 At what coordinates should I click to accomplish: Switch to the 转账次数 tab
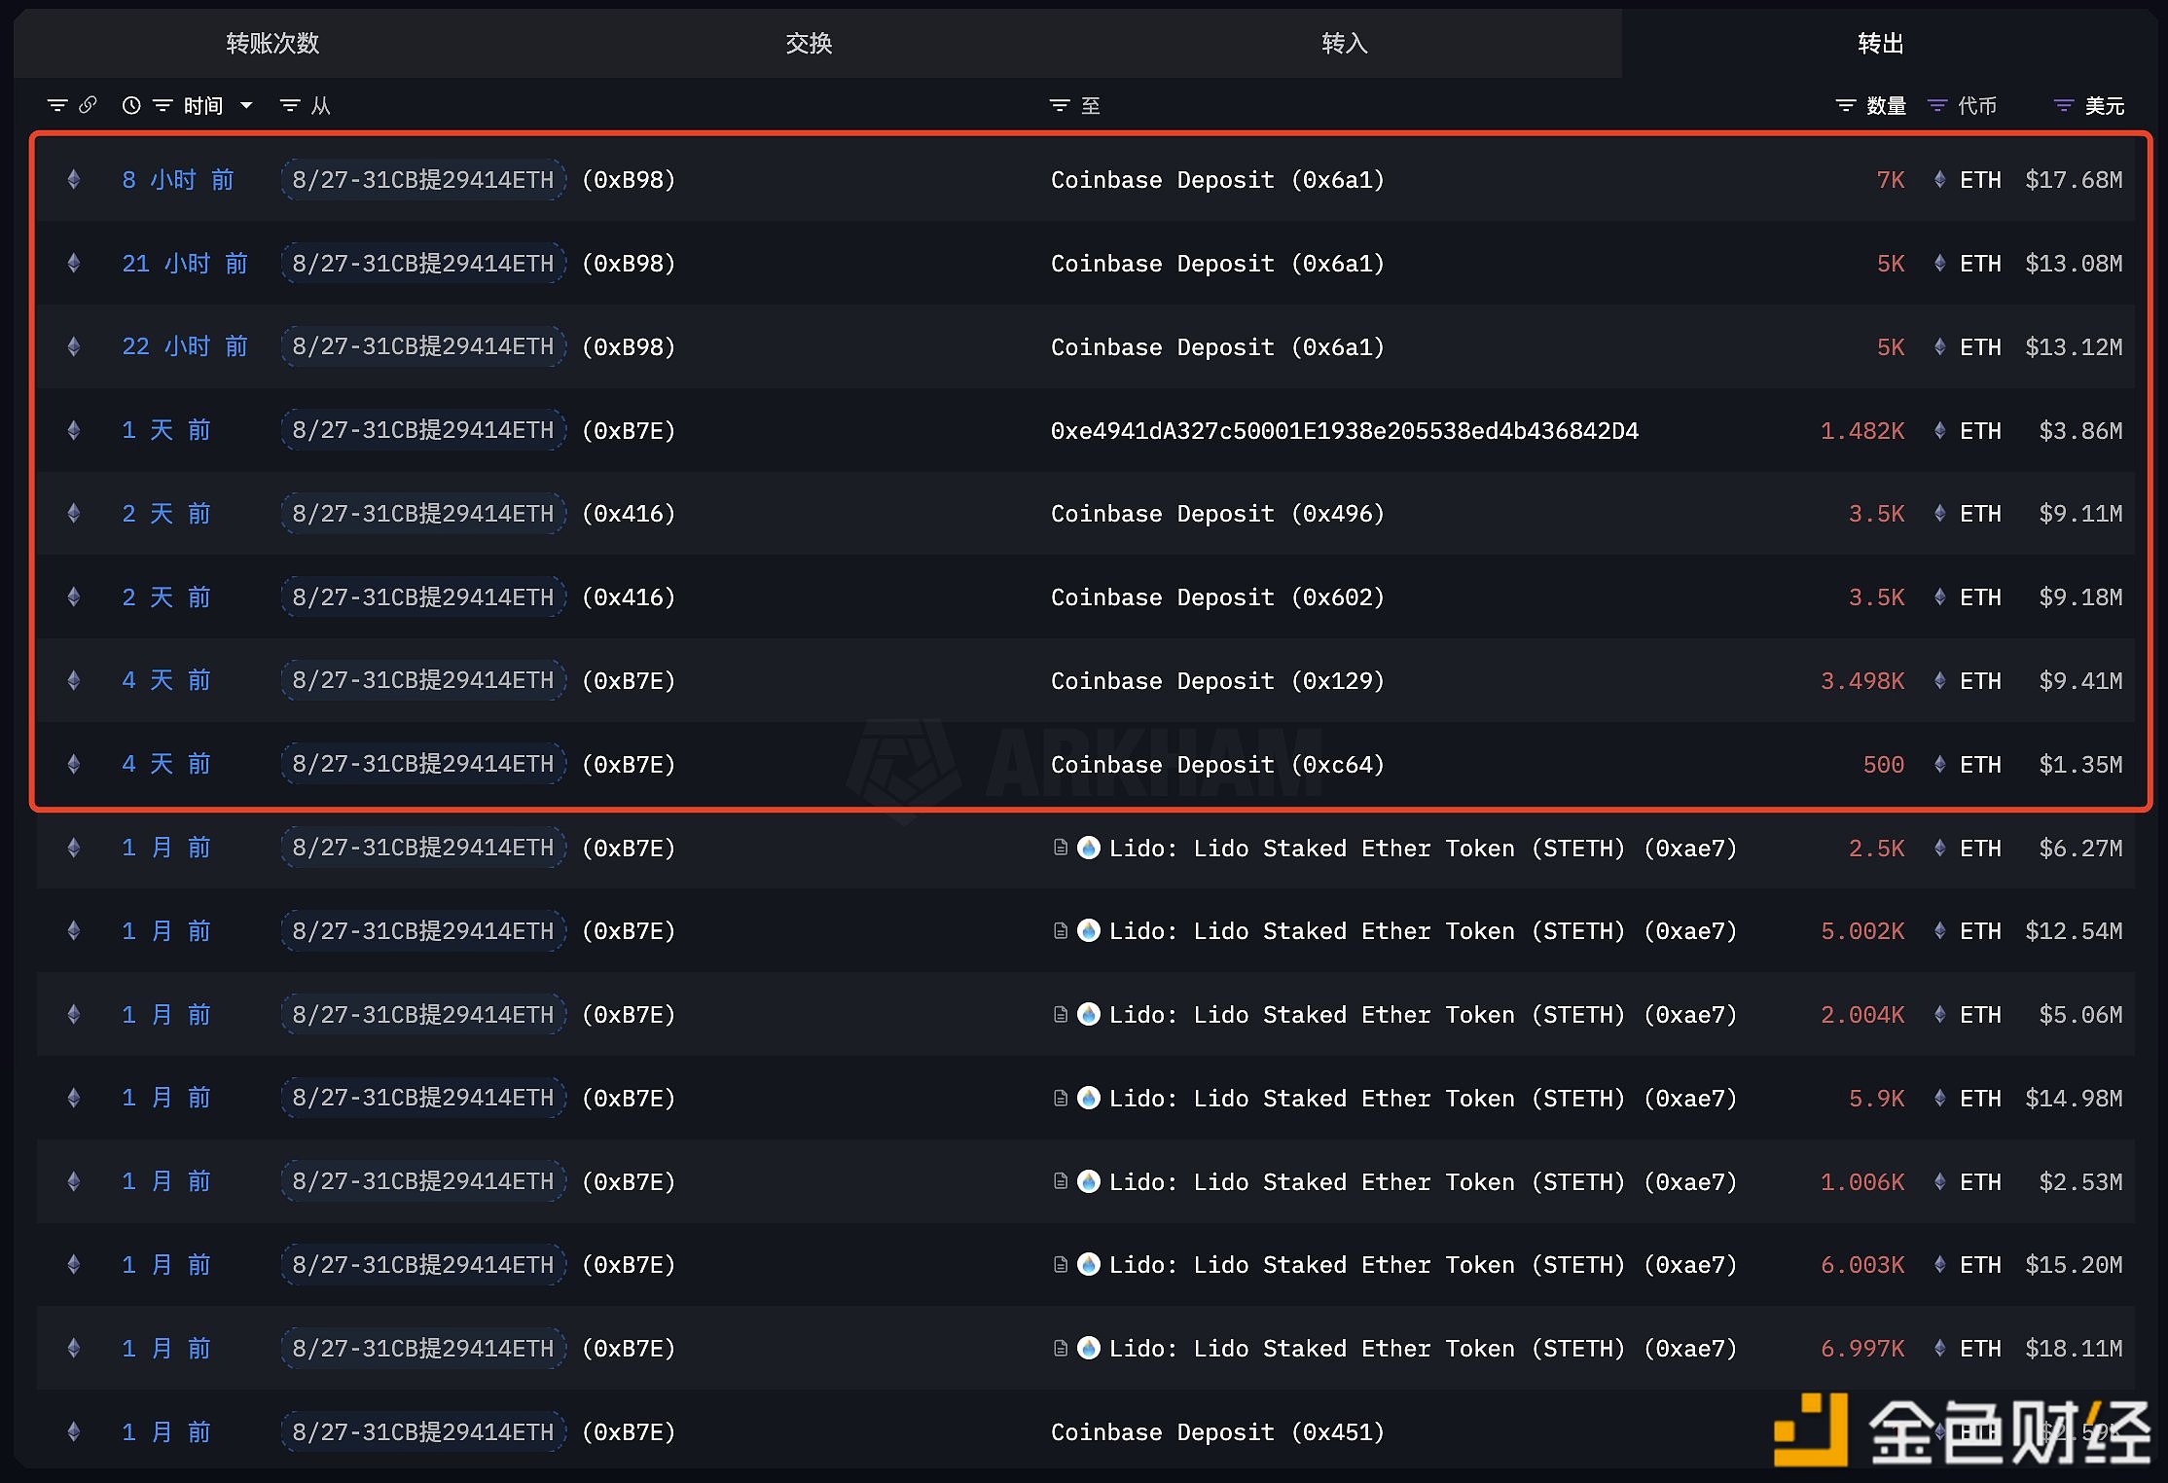tap(272, 44)
